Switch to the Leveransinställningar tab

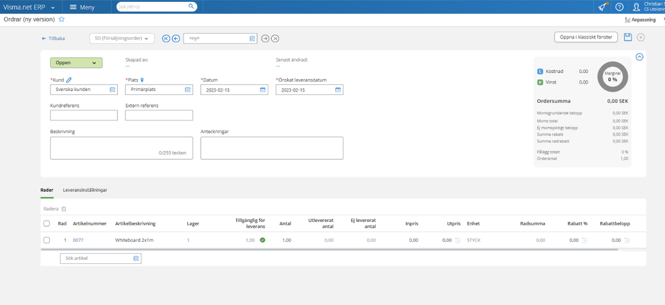[x=85, y=190]
